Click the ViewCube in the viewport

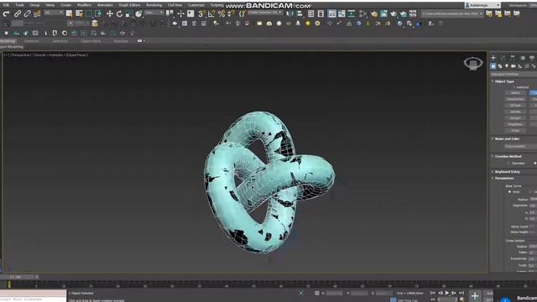pos(473,64)
